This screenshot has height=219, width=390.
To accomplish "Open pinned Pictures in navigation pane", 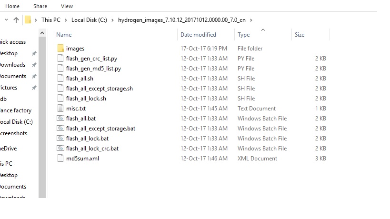I will 9,88.
